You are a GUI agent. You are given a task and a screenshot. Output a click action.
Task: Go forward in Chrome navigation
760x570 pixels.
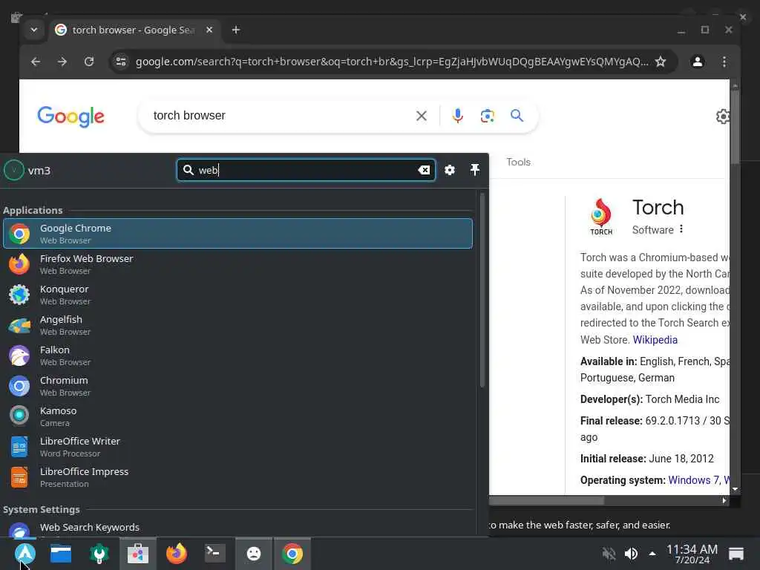[x=62, y=62]
